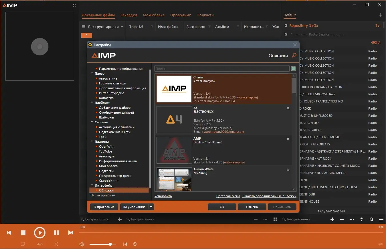Select the Aurora White skin thumbnail
Viewport: 386px width, 249px height.
click(x=174, y=179)
